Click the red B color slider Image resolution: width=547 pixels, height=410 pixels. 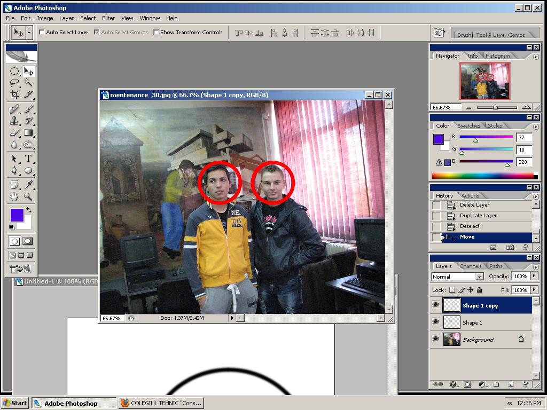(x=486, y=161)
